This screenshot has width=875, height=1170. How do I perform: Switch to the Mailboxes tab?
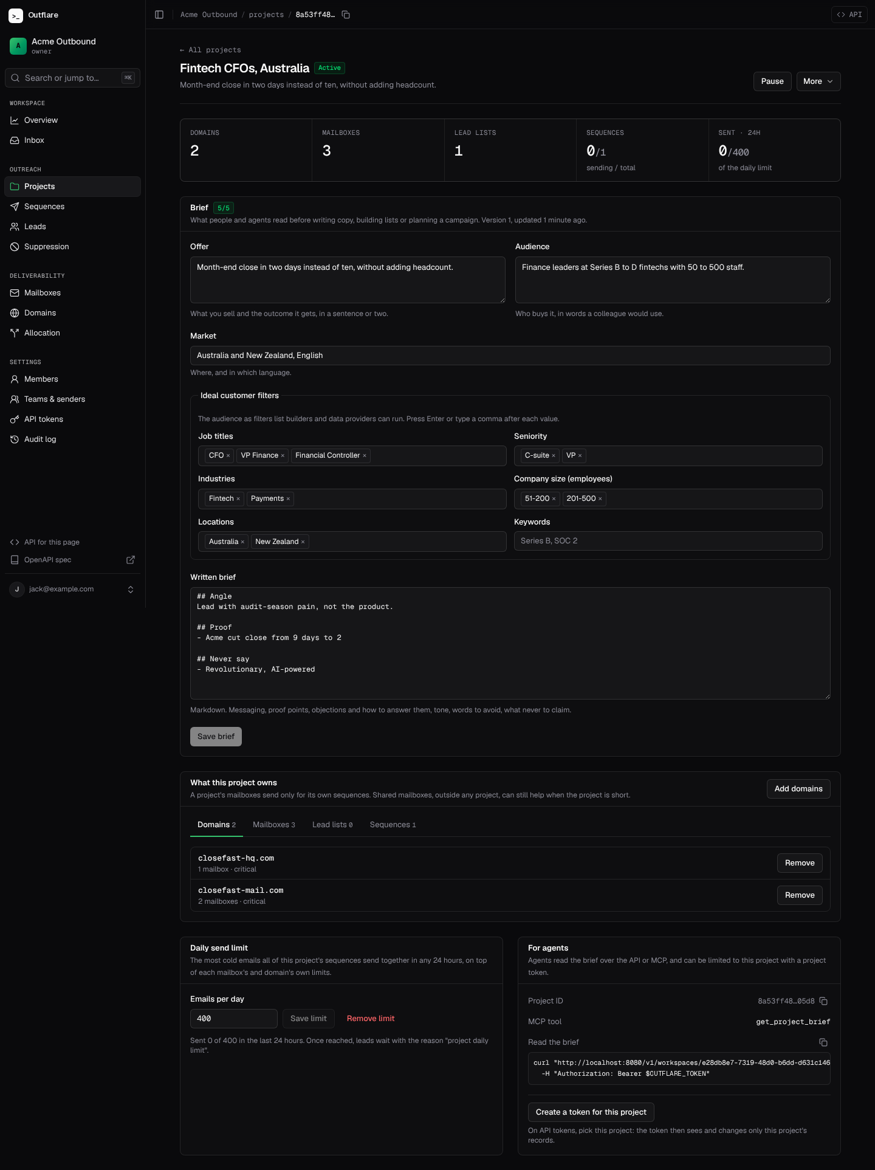(274, 825)
